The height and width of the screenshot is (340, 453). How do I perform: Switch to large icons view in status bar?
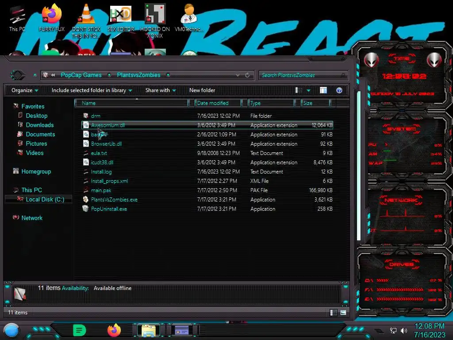click(x=343, y=313)
